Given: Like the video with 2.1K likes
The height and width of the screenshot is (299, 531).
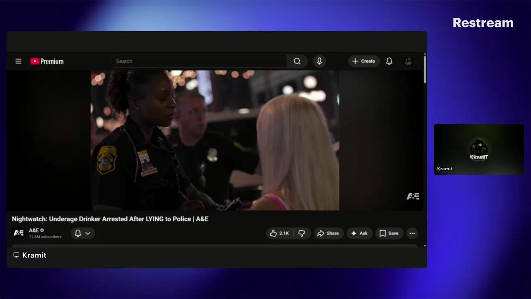Looking at the screenshot, I should tap(280, 233).
